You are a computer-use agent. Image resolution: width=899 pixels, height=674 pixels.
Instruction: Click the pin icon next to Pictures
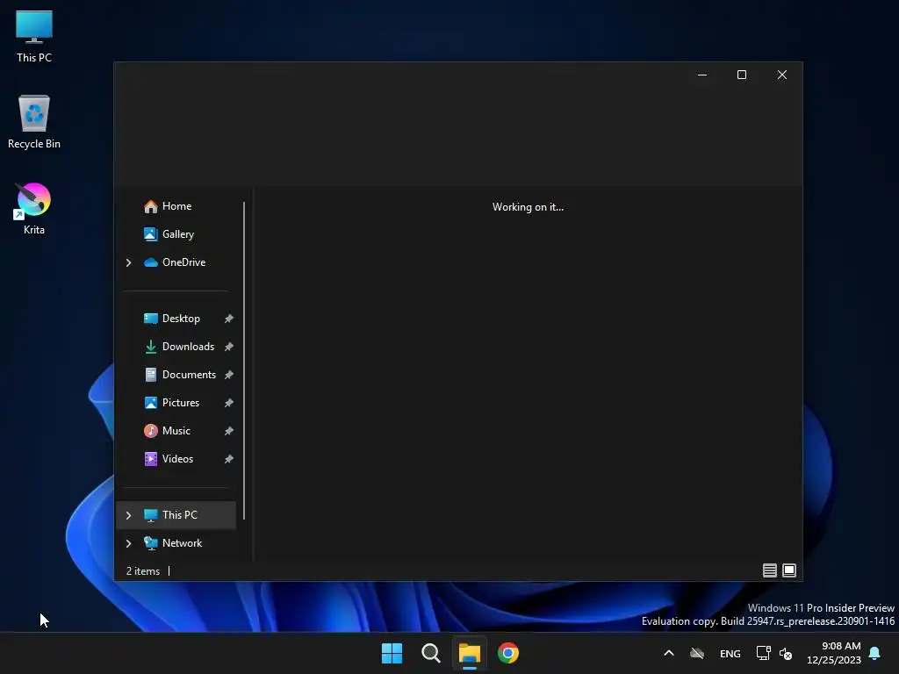click(x=229, y=403)
